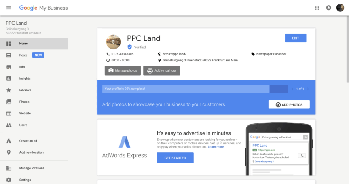Open Posts in the sidebar

click(34, 55)
